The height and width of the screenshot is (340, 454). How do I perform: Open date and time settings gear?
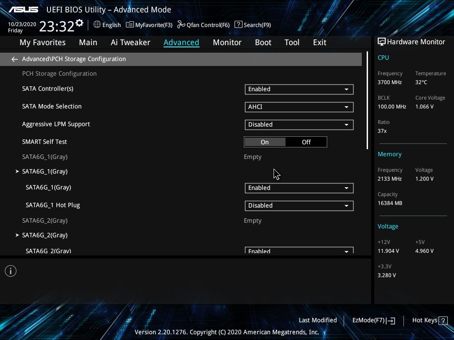coord(79,23)
